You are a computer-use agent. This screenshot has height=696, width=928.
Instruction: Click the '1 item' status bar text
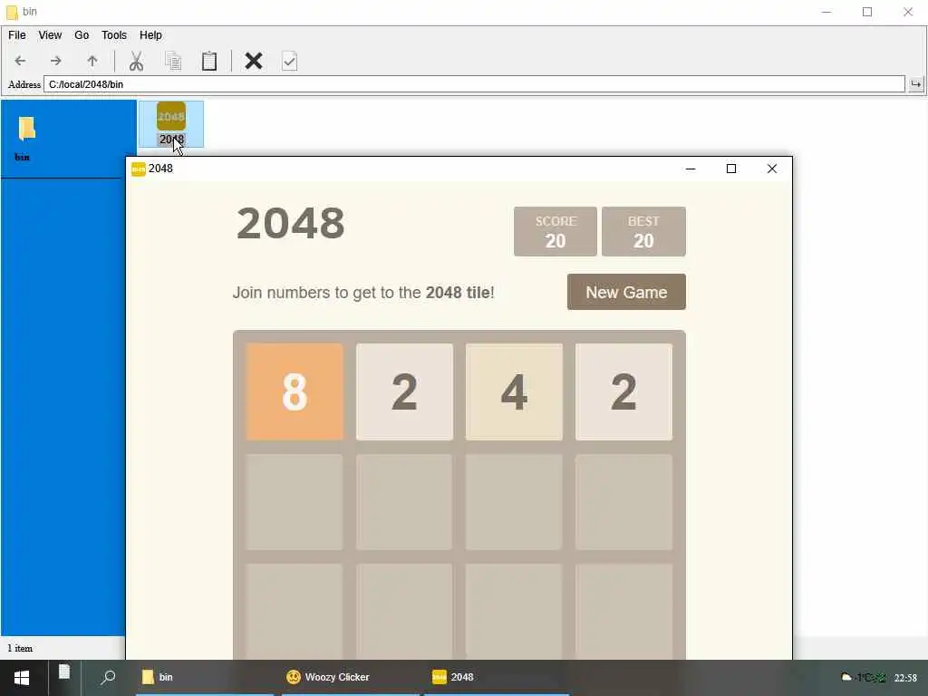click(x=20, y=648)
